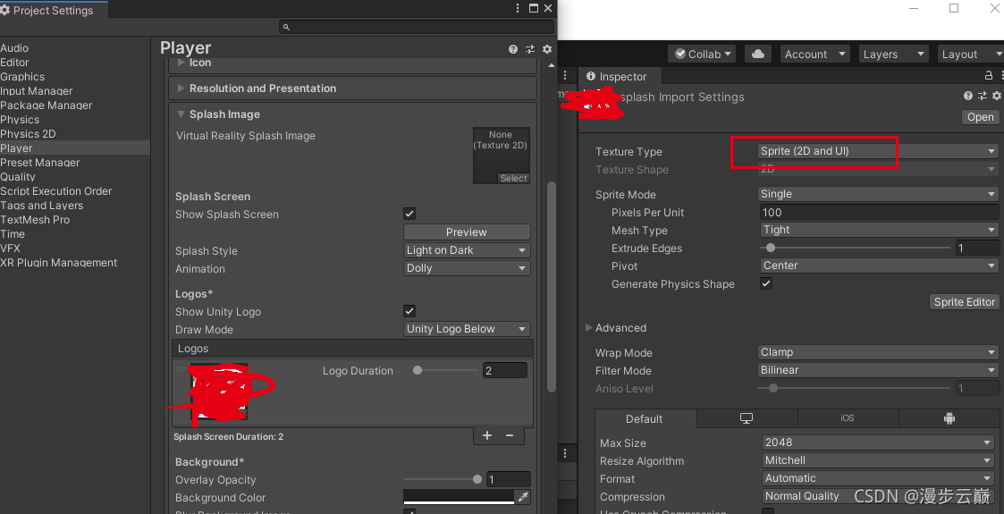
Task: Open Project Settings window kebab menu
Action: coord(518,8)
